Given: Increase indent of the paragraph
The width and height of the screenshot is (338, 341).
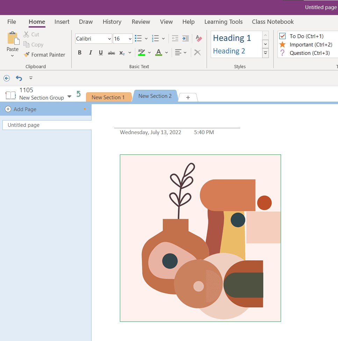Looking at the screenshot, I should [x=186, y=38].
